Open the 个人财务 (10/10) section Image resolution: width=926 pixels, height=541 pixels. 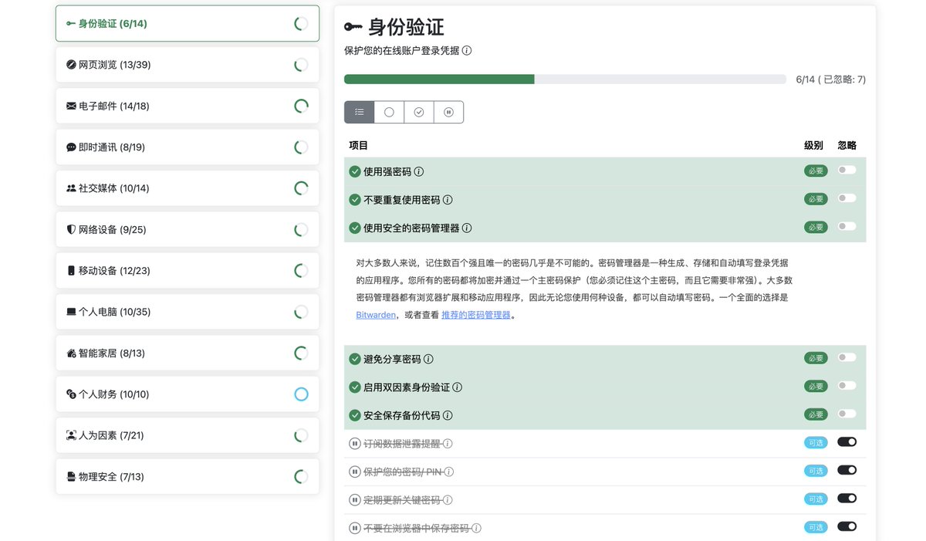pyautogui.click(x=188, y=394)
